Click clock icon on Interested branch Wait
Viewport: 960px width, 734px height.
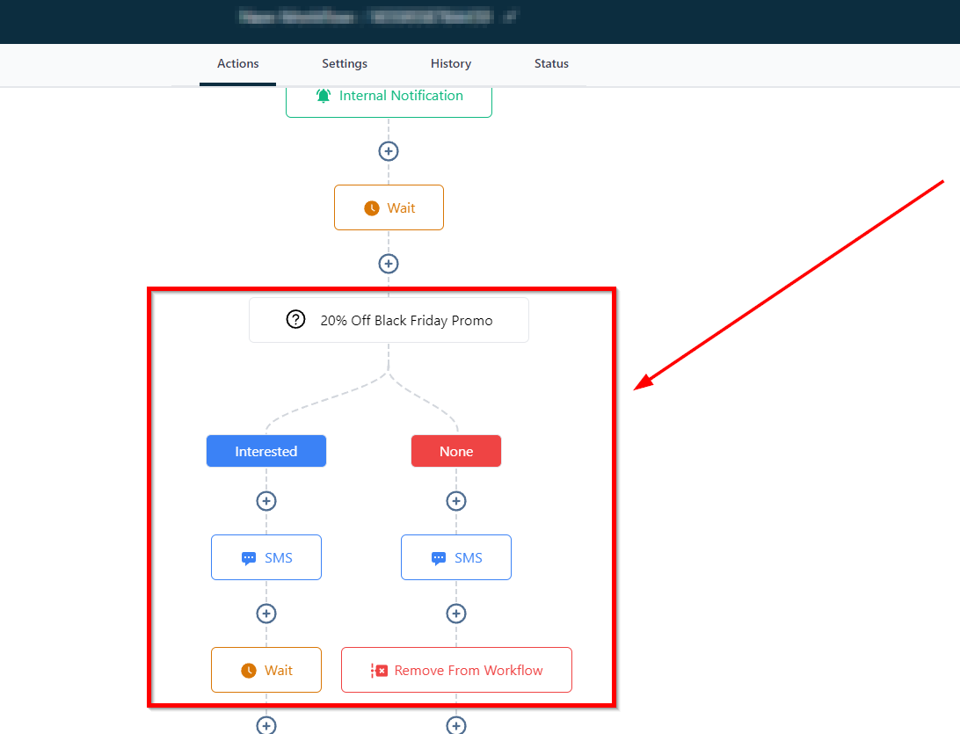pos(249,671)
